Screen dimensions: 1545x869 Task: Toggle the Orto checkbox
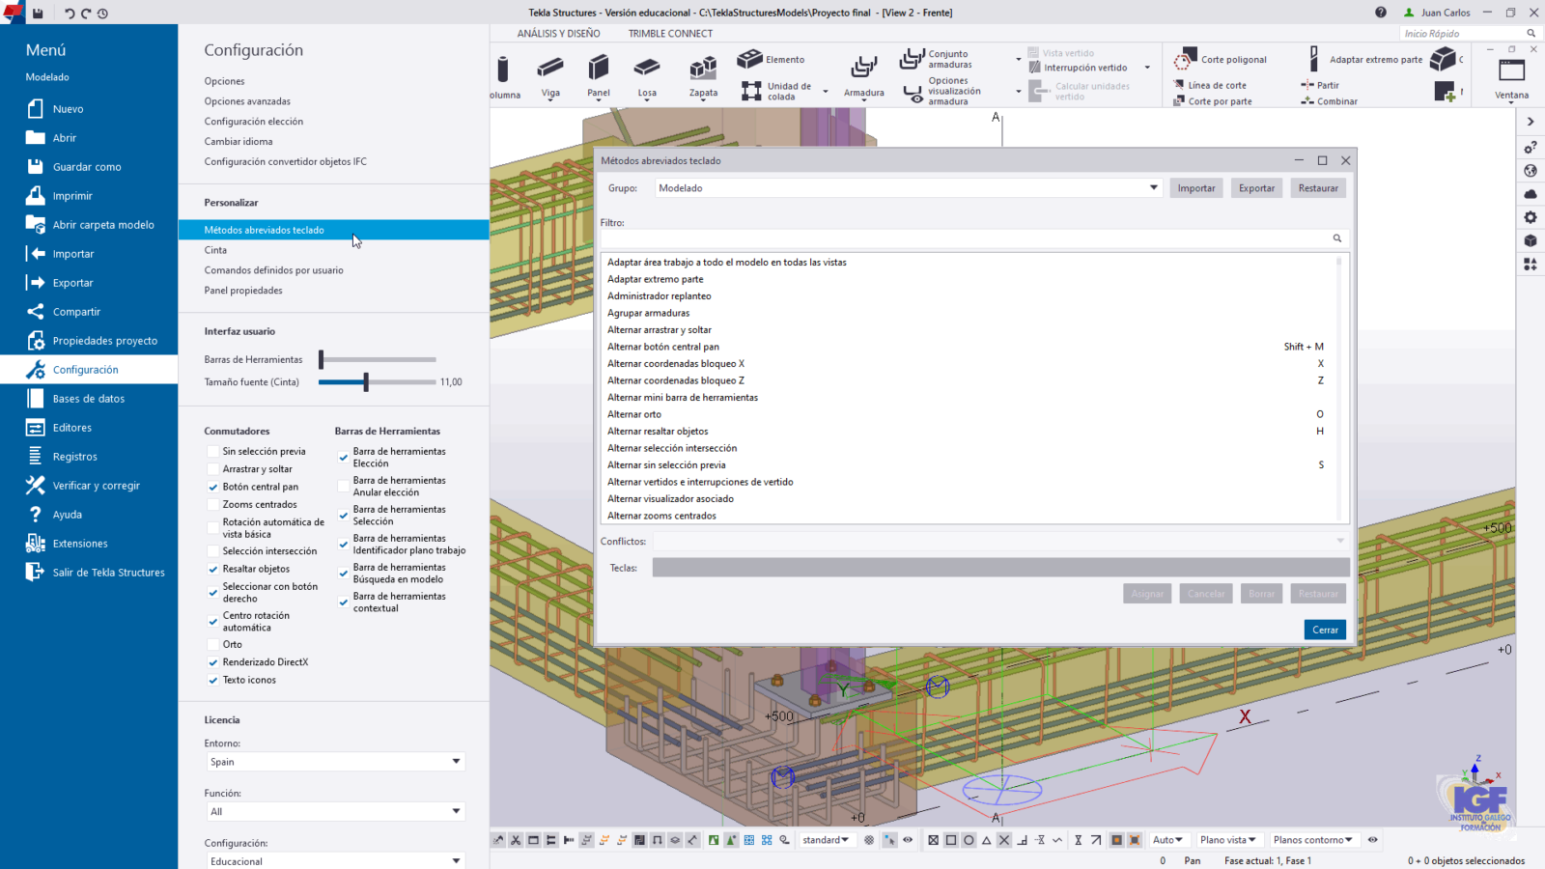coord(213,645)
